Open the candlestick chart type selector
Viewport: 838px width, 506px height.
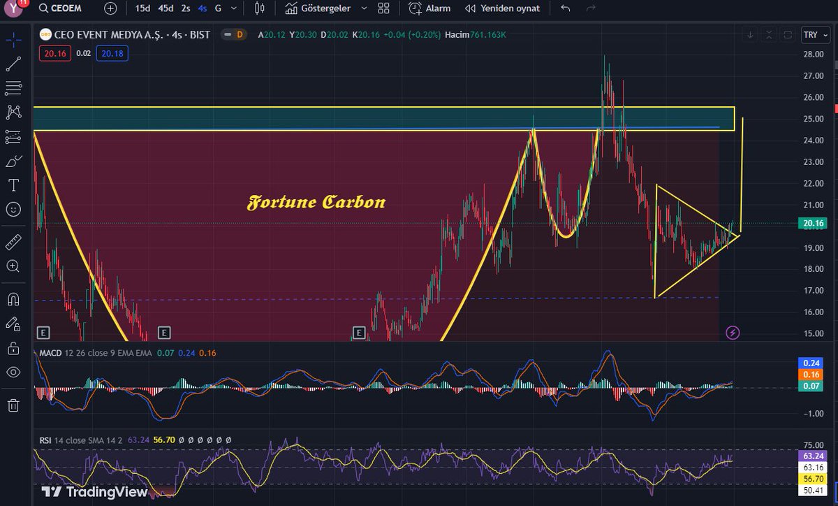pos(260,8)
